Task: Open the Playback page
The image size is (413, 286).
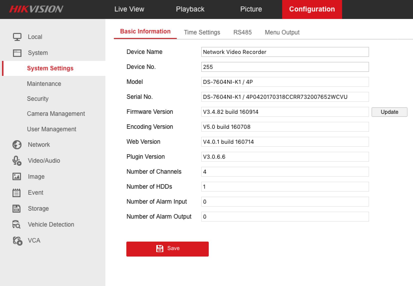Action: pos(190,9)
